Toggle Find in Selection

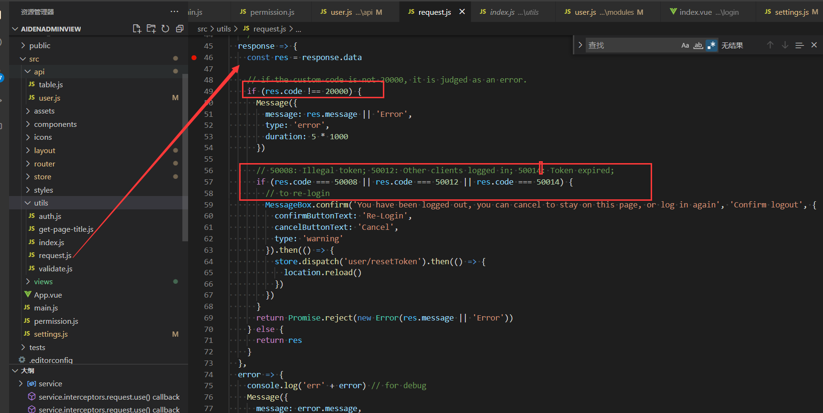tap(800, 45)
